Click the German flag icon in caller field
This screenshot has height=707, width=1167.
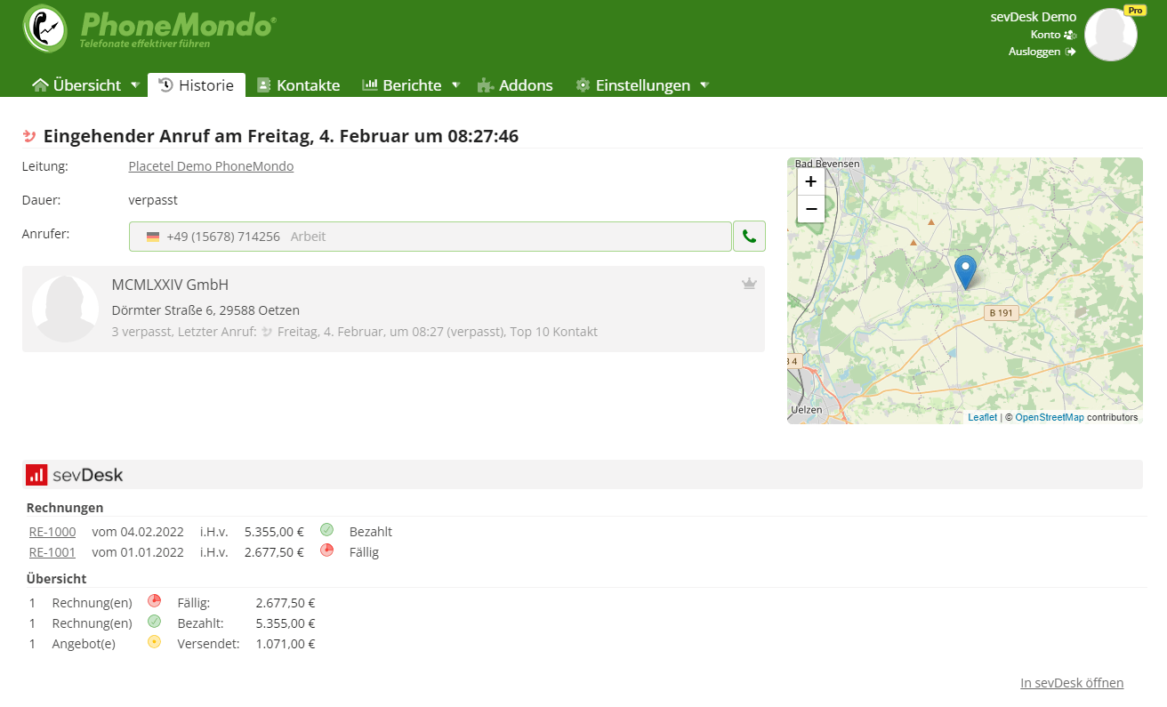click(153, 237)
